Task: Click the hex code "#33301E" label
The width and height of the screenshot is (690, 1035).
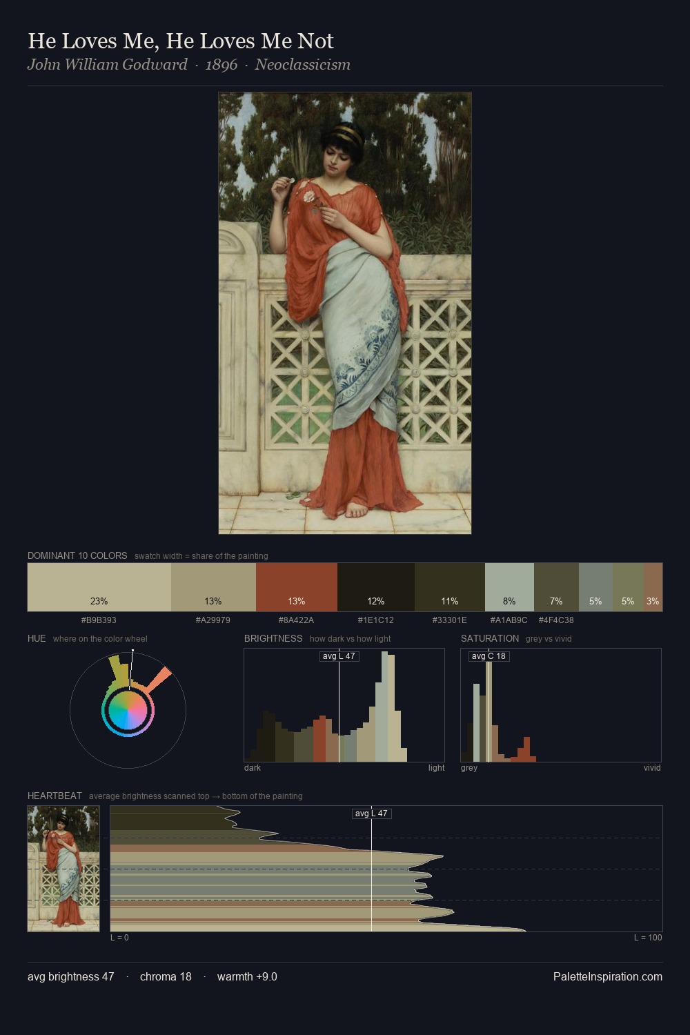Action: (450, 620)
